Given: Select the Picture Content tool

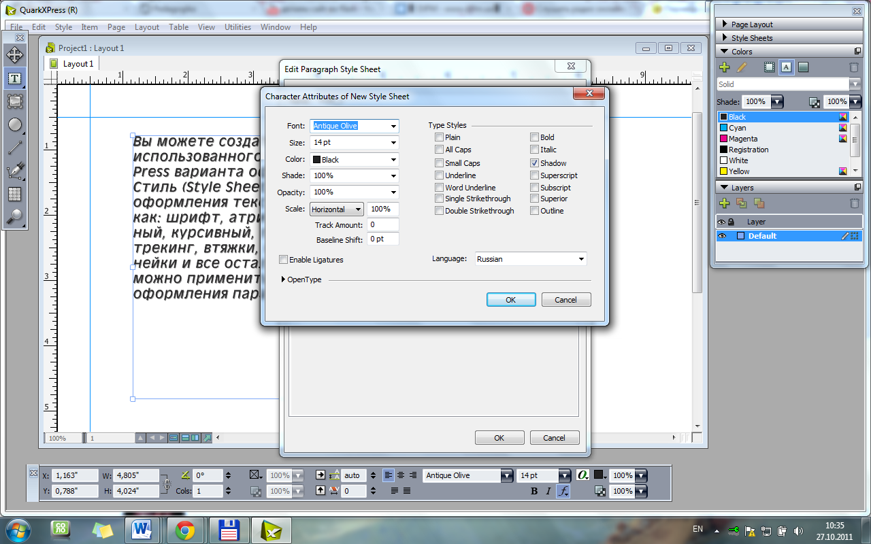Looking at the screenshot, I should tap(14, 101).
